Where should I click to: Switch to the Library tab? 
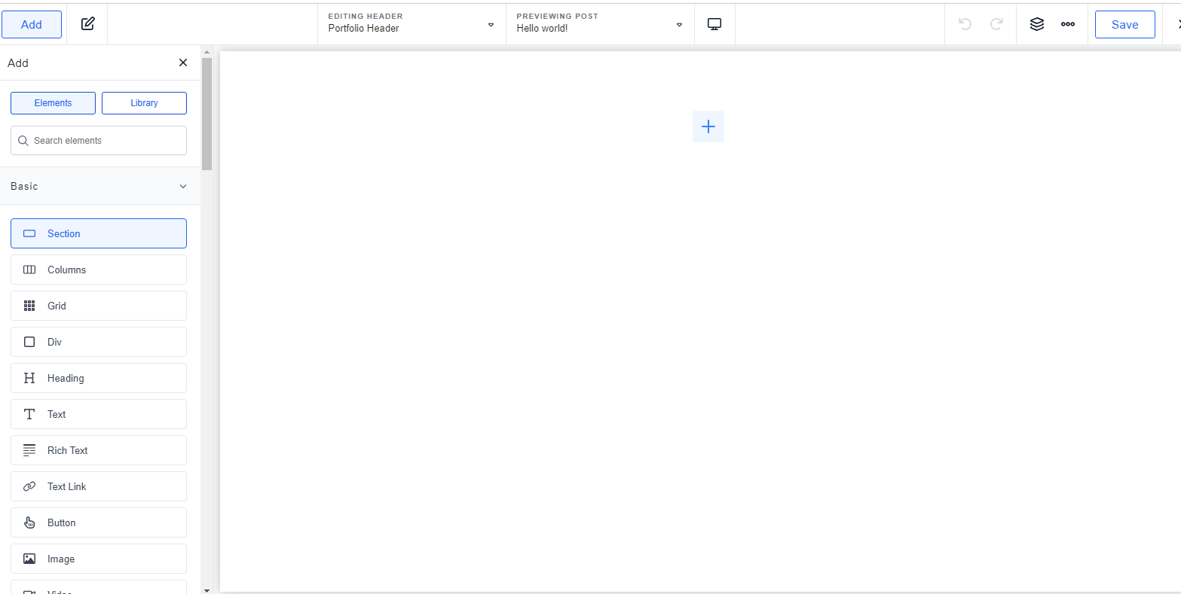(x=144, y=103)
